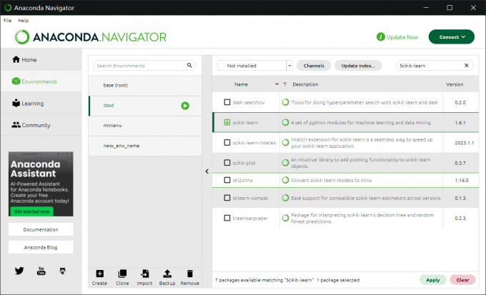Select the minienv environment
The width and height of the screenshot is (486, 295).
(x=145, y=126)
